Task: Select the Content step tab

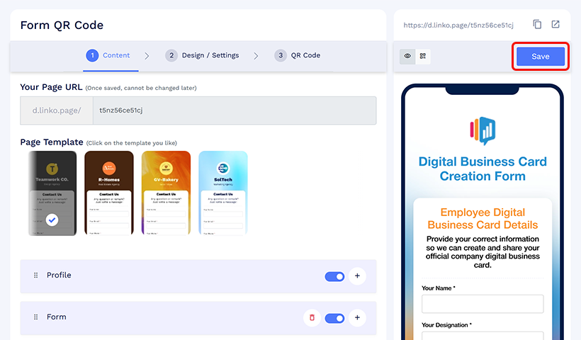Action: 108,55
